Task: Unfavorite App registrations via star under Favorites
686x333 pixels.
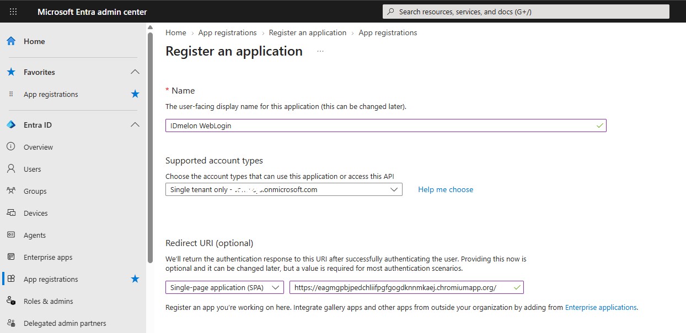Action: [135, 94]
